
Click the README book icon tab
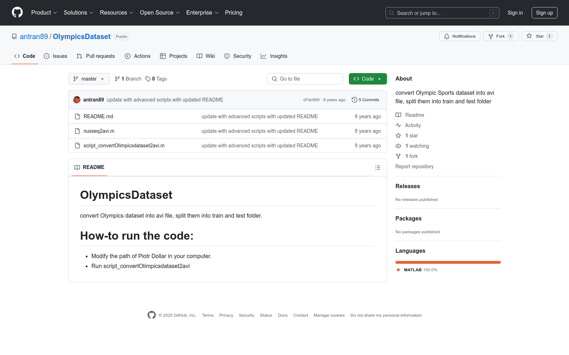pos(77,167)
